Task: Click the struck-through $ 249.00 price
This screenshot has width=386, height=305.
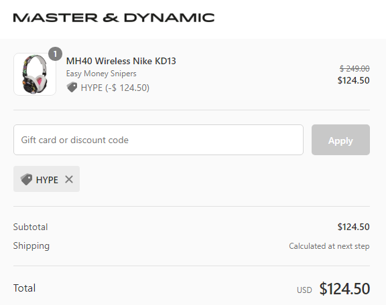Action: 355,69
